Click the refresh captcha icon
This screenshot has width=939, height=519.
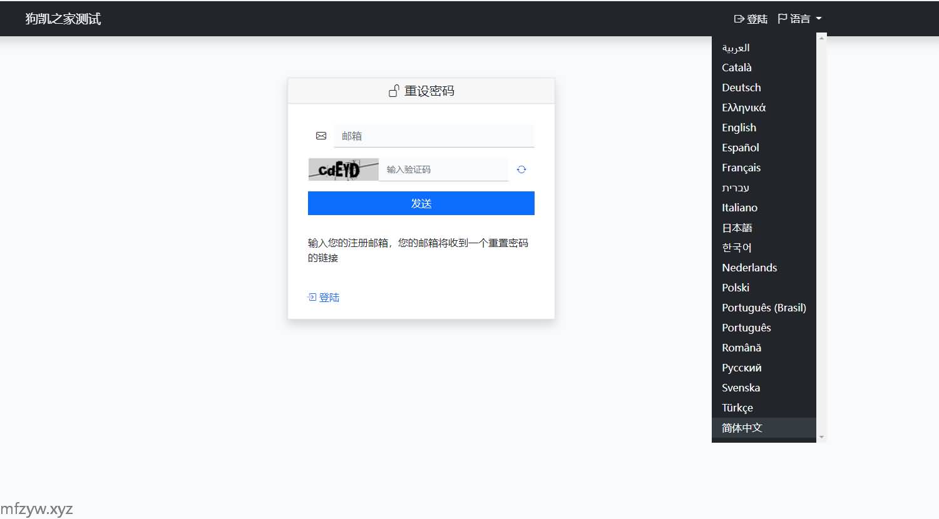(521, 169)
